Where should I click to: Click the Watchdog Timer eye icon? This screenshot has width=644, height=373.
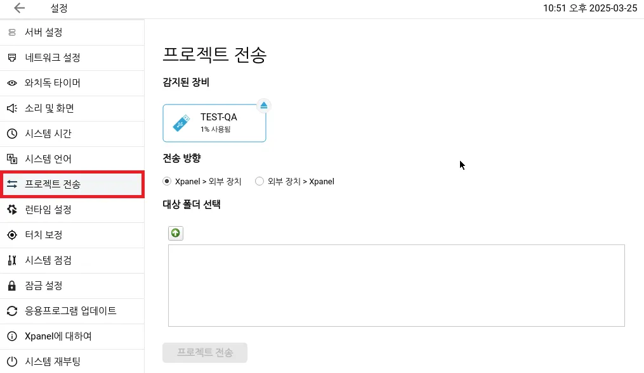[11, 83]
